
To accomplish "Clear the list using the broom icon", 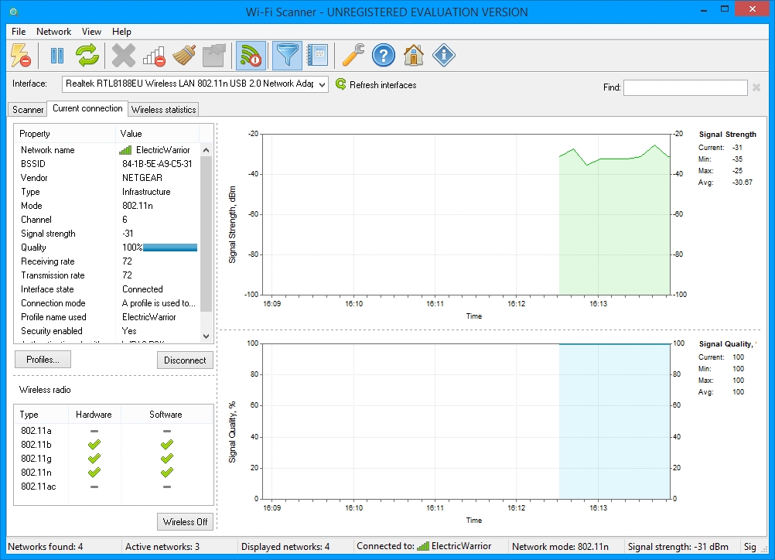I will (185, 55).
